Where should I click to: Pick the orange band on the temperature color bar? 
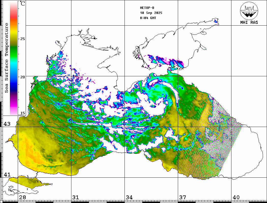pyautogui.click(x=14, y=23)
